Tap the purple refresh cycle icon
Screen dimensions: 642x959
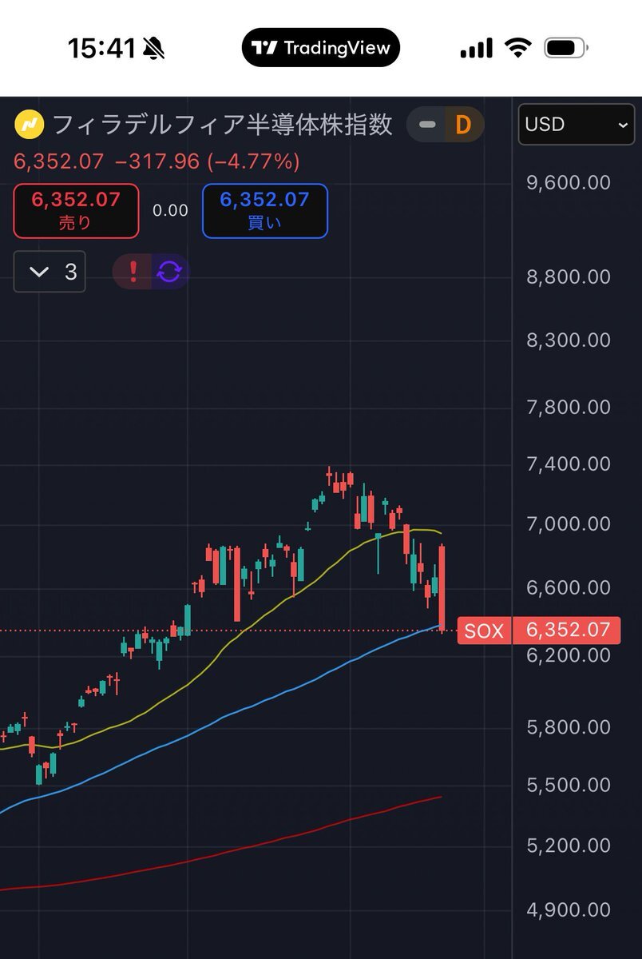tap(170, 273)
